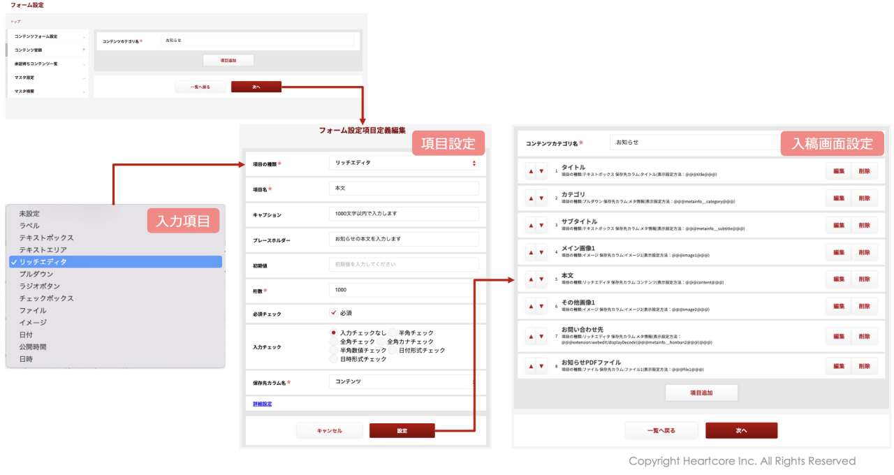Open the 項目の種類 dropdown

(x=405, y=163)
